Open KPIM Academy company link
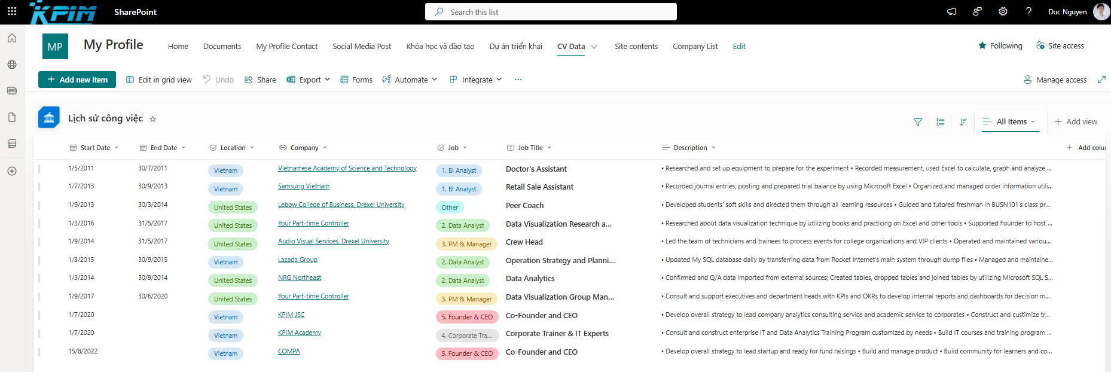The image size is (1111, 372). coord(300,333)
